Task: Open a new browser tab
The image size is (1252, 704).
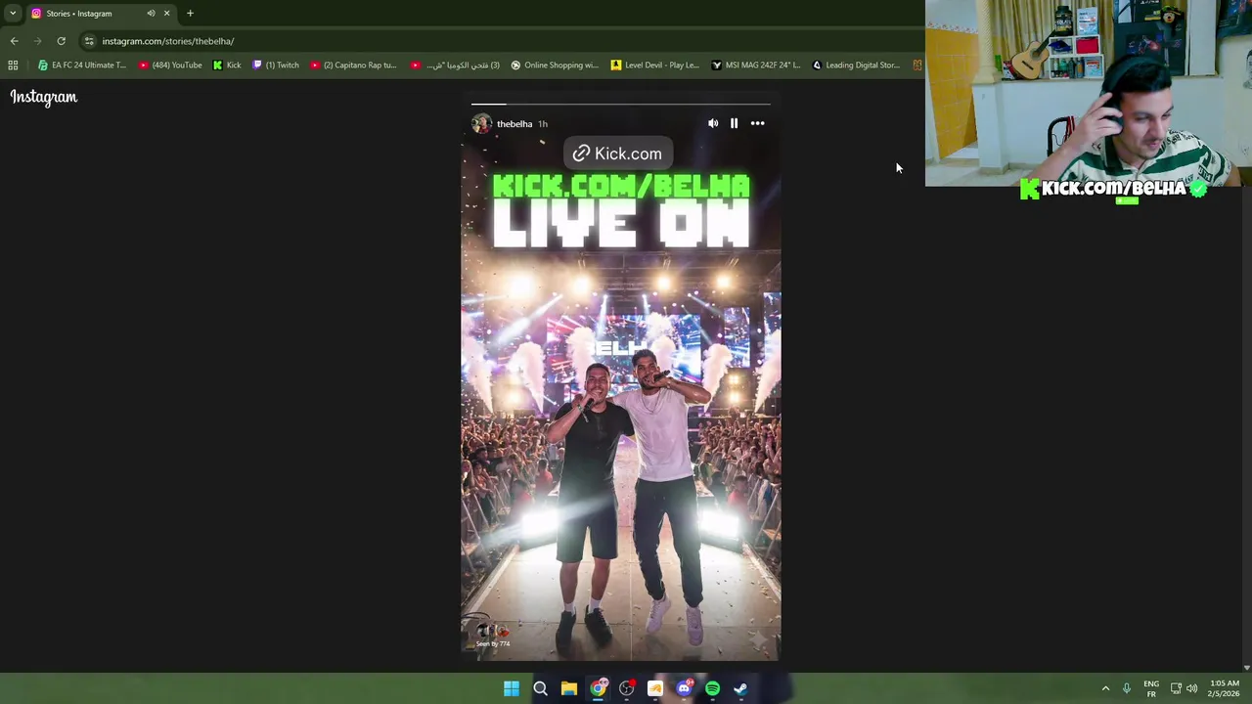Action: [190, 14]
